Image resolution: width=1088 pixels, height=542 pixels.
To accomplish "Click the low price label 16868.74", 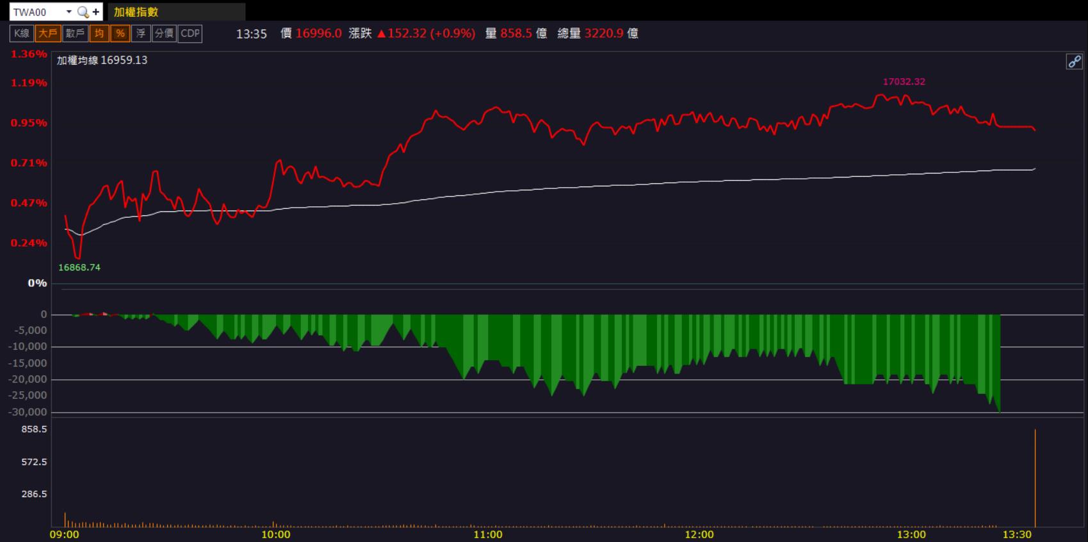I will pyautogui.click(x=79, y=268).
